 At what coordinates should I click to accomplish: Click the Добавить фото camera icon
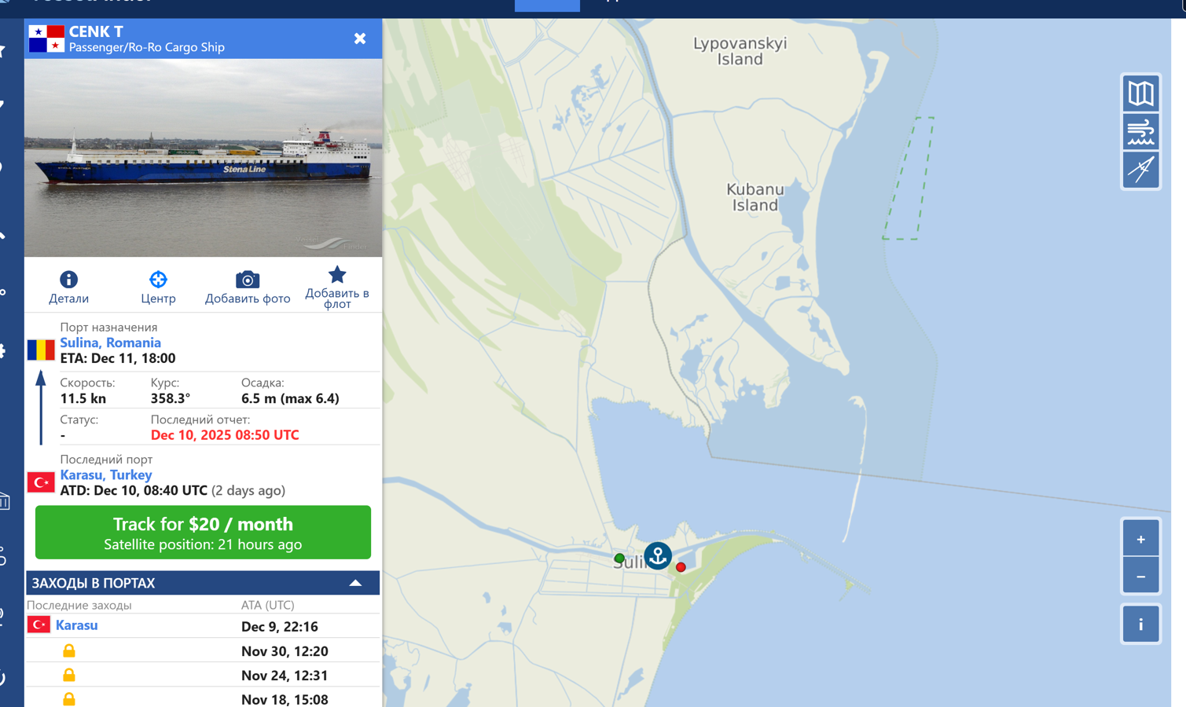248,280
